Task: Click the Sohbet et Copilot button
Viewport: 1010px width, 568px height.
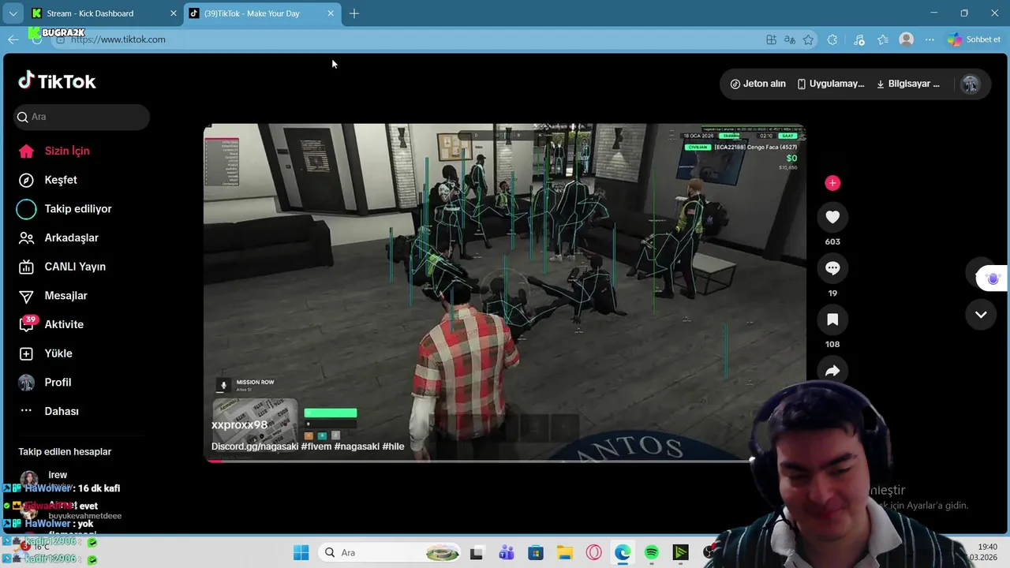Action: tap(975, 39)
